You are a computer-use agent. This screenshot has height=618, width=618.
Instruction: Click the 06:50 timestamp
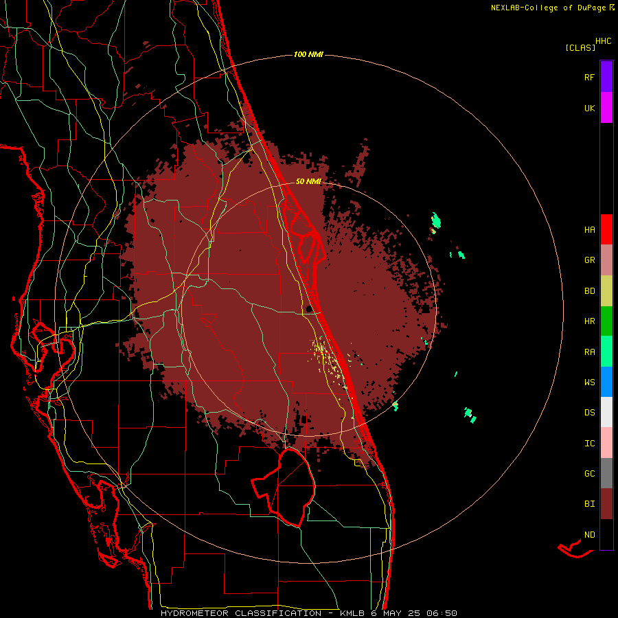point(443,613)
